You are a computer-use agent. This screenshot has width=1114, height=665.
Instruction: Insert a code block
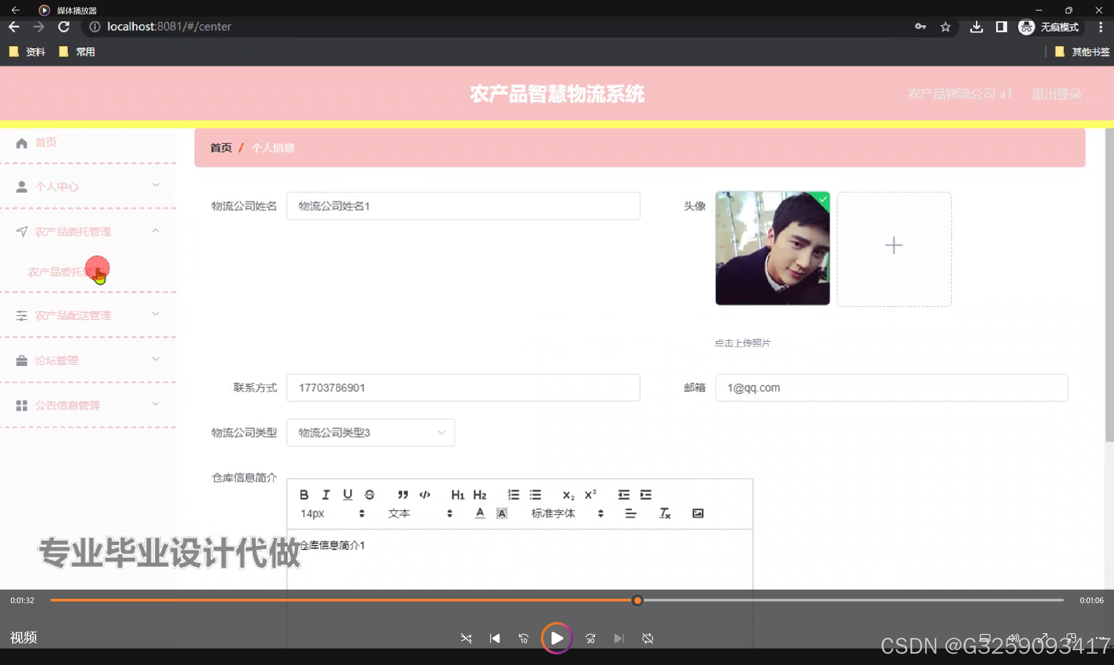click(424, 494)
